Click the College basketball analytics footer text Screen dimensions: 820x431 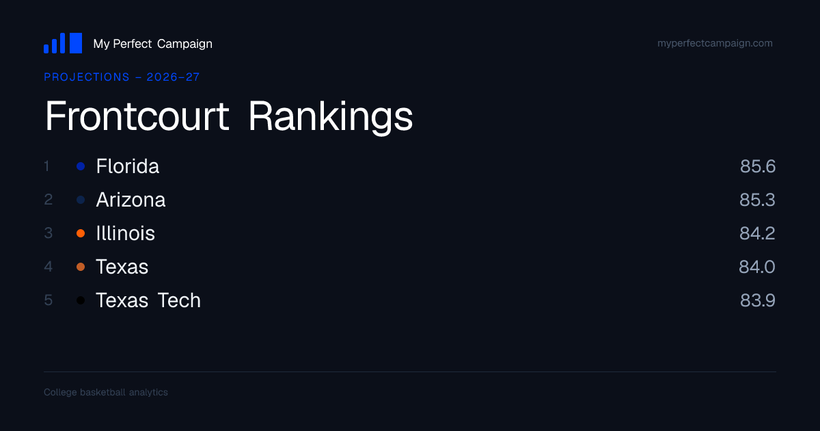click(x=106, y=393)
